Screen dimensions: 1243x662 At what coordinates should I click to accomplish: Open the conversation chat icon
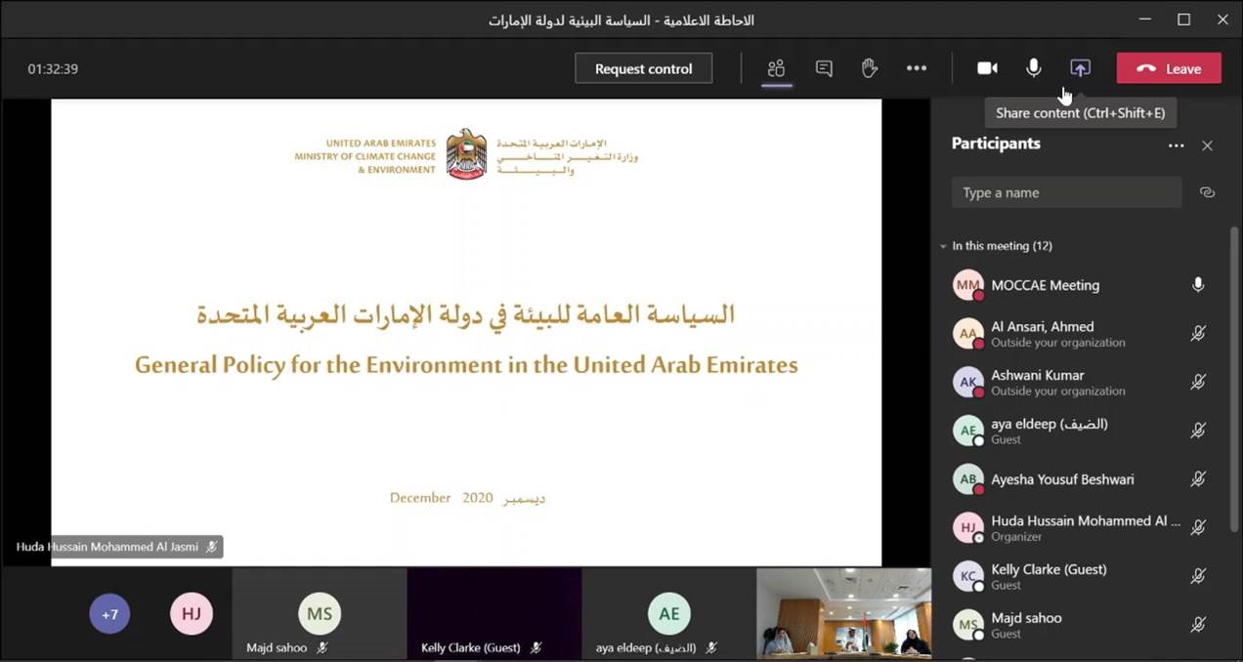coord(824,68)
